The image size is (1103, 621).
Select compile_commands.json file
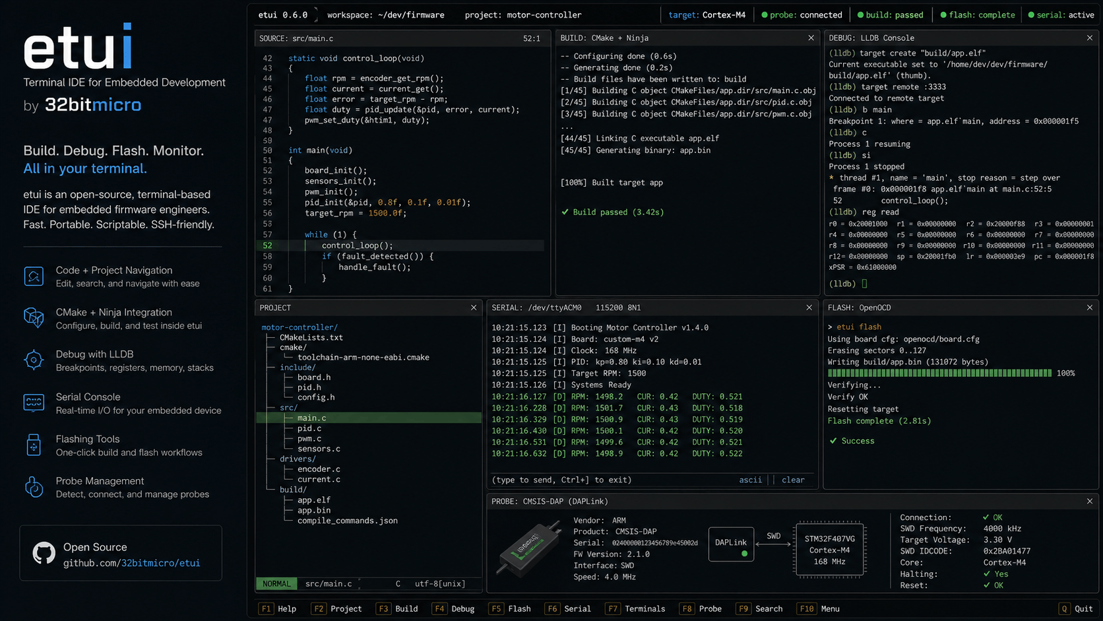[x=348, y=521]
